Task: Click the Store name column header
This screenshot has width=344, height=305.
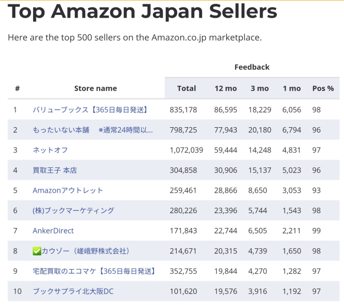Action: 95,88
